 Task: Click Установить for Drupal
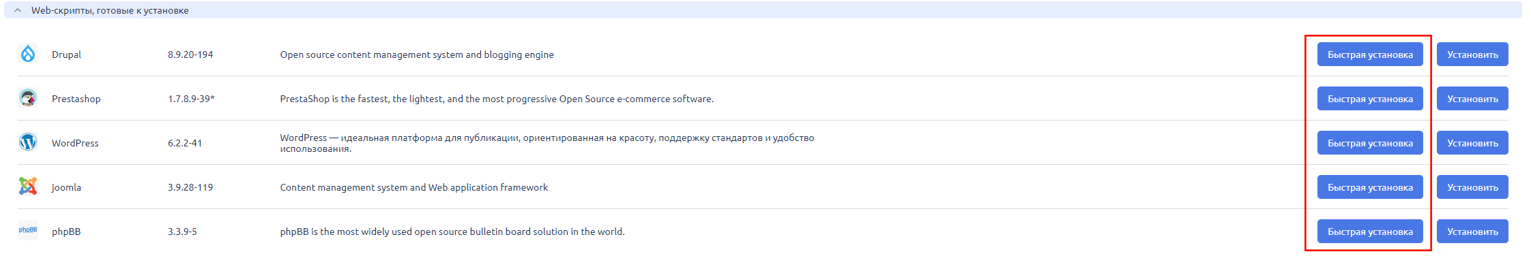(x=1472, y=54)
